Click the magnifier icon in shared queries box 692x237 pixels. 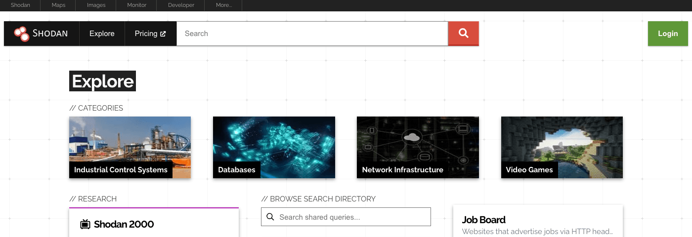(x=270, y=217)
